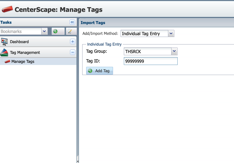This screenshot has width=234, height=163.
Task: Select the Tag Management section
Action: (x=38, y=52)
